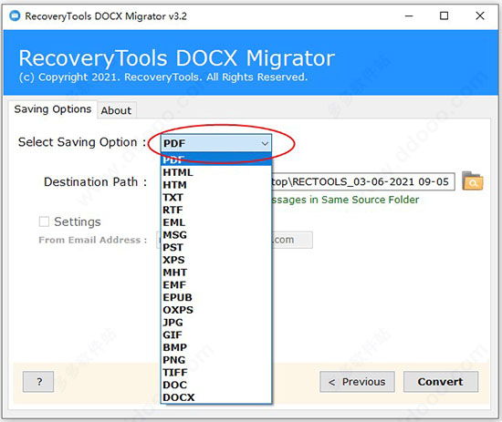Choose PDF highlighted entry in dropdown list
502x422 pixels.
(x=216, y=160)
